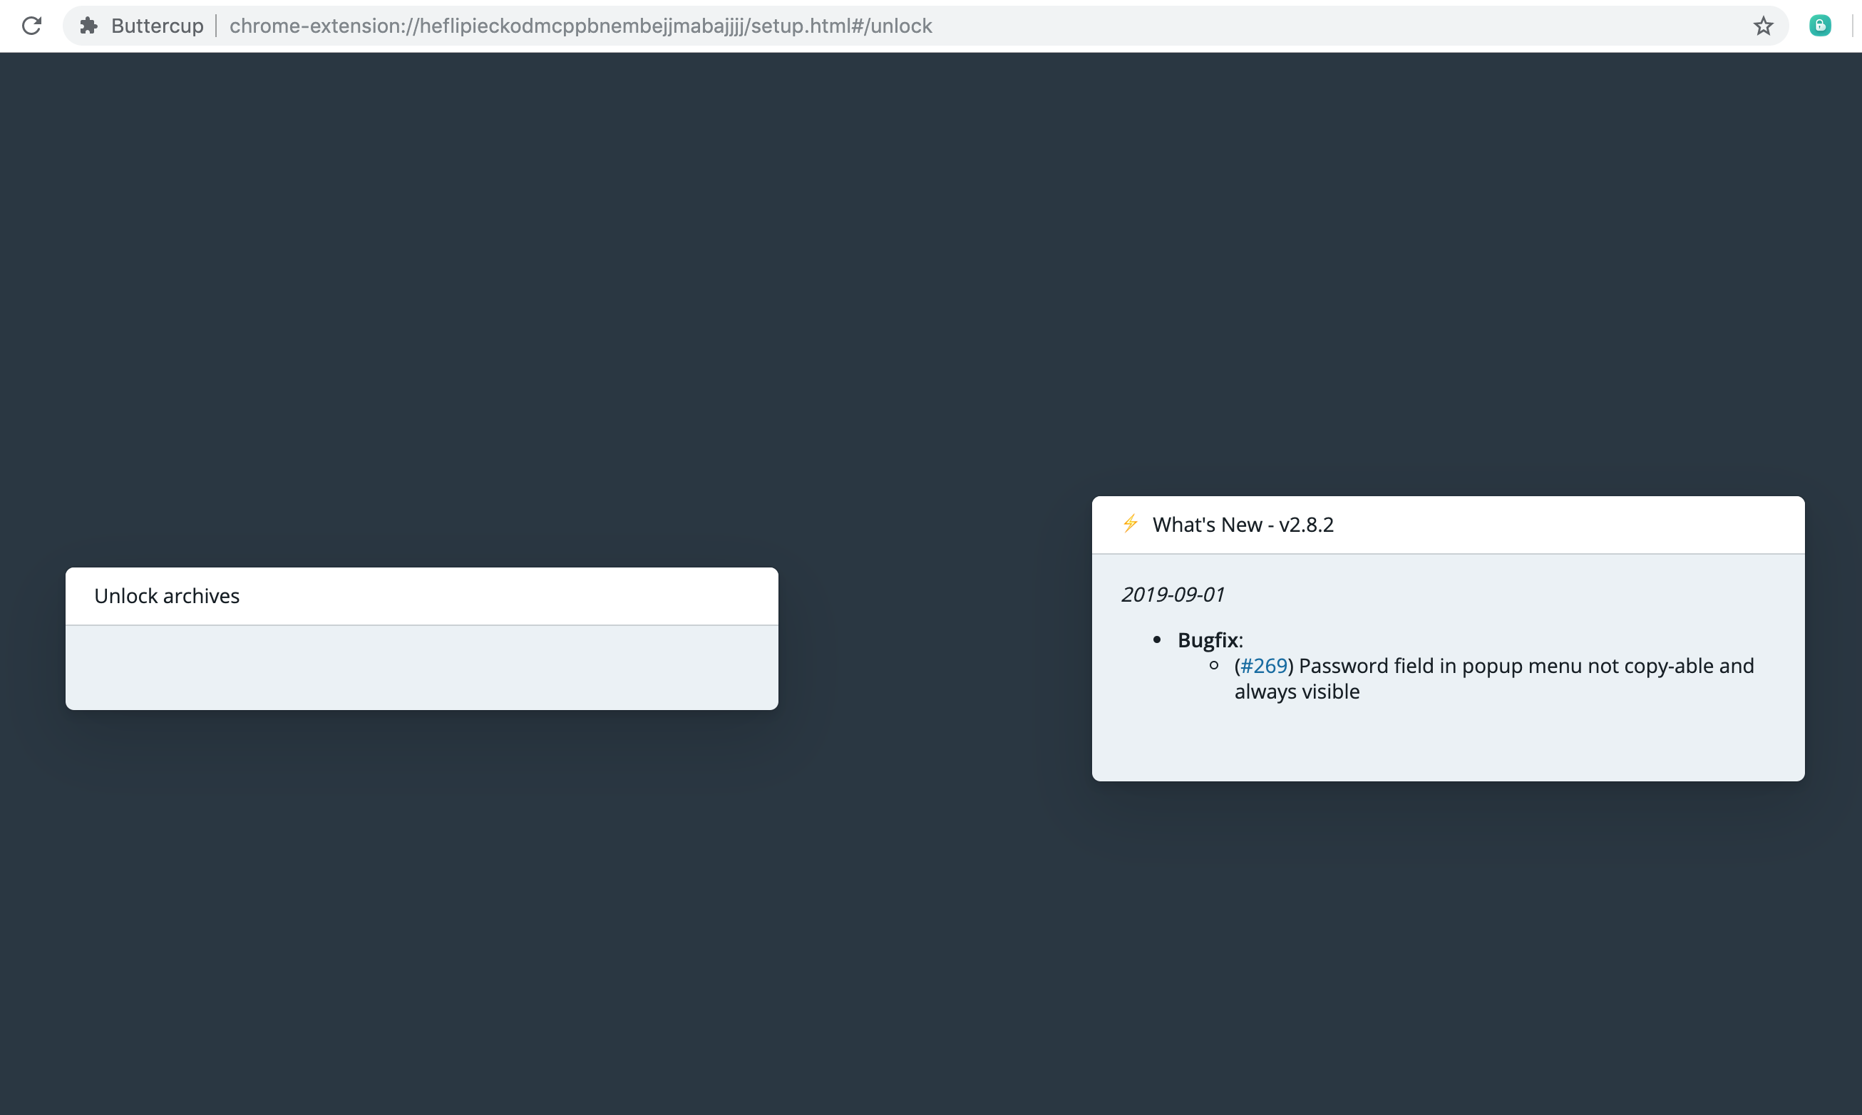Click the extension puzzle piece icon
The height and width of the screenshot is (1115, 1862).
[88, 26]
